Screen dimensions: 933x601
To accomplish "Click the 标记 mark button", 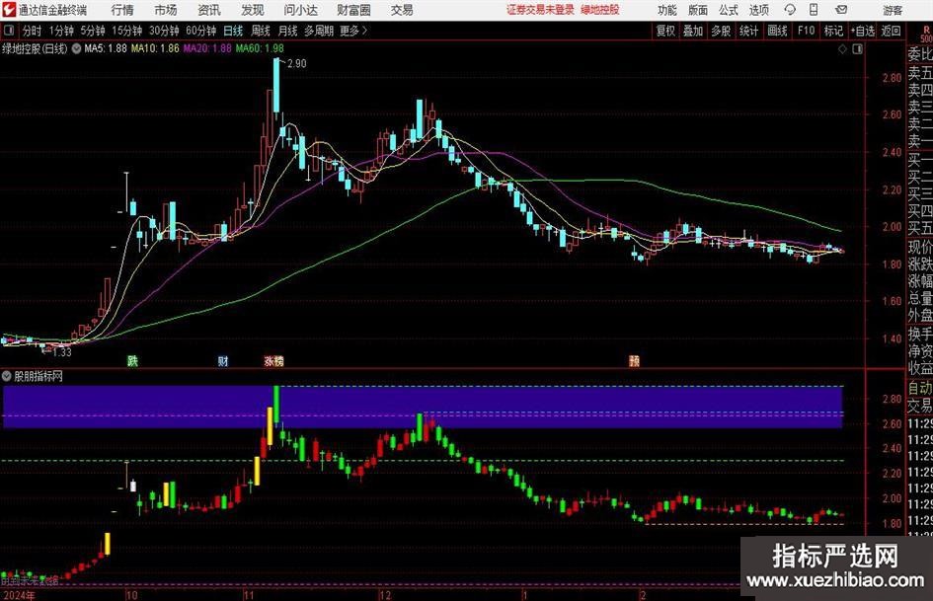I will pos(833,31).
